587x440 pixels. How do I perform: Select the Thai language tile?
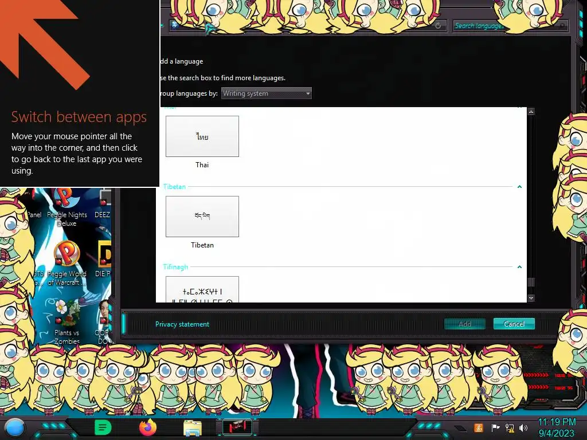pos(202,136)
